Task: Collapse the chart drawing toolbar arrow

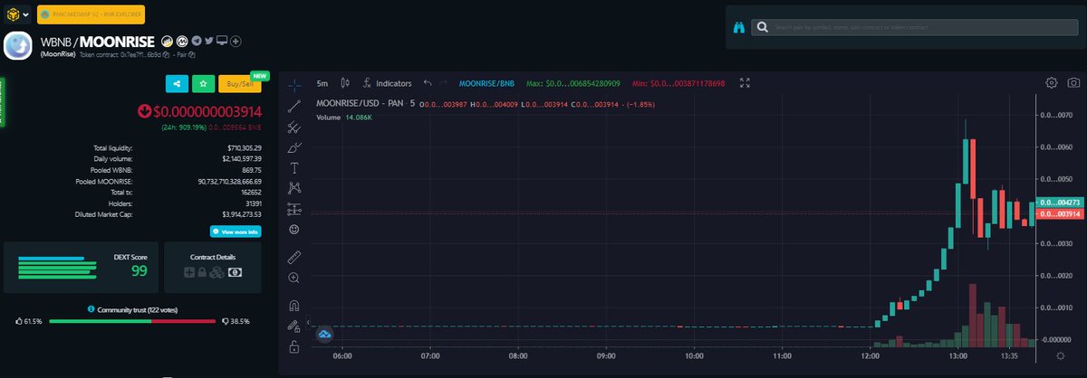Action: point(309,322)
